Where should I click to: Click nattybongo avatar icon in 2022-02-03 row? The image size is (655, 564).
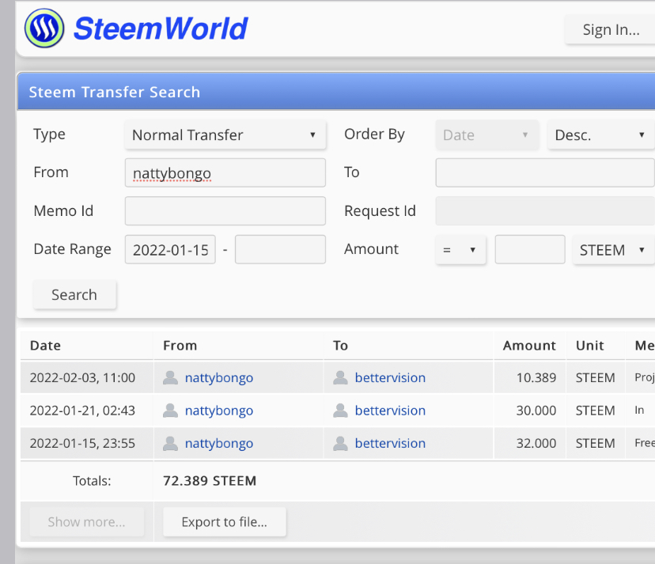[x=170, y=377]
